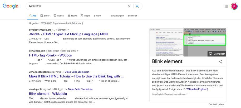Screen dimensions: 241x108
Task: Open the MDN blink HTML result
Action: click(x=68, y=34)
